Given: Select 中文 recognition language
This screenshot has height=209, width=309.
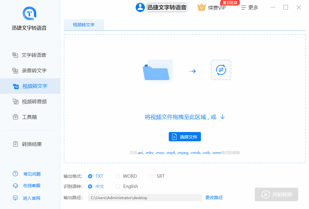Looking at the screenshot, I should [x=96, y=186].
